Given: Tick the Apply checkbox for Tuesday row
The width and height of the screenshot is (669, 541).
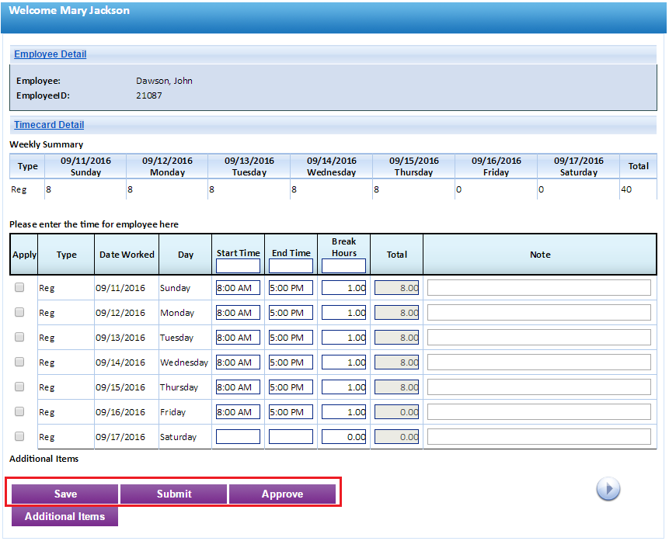Looking at the screenshot, I should [x=19, y=337].
